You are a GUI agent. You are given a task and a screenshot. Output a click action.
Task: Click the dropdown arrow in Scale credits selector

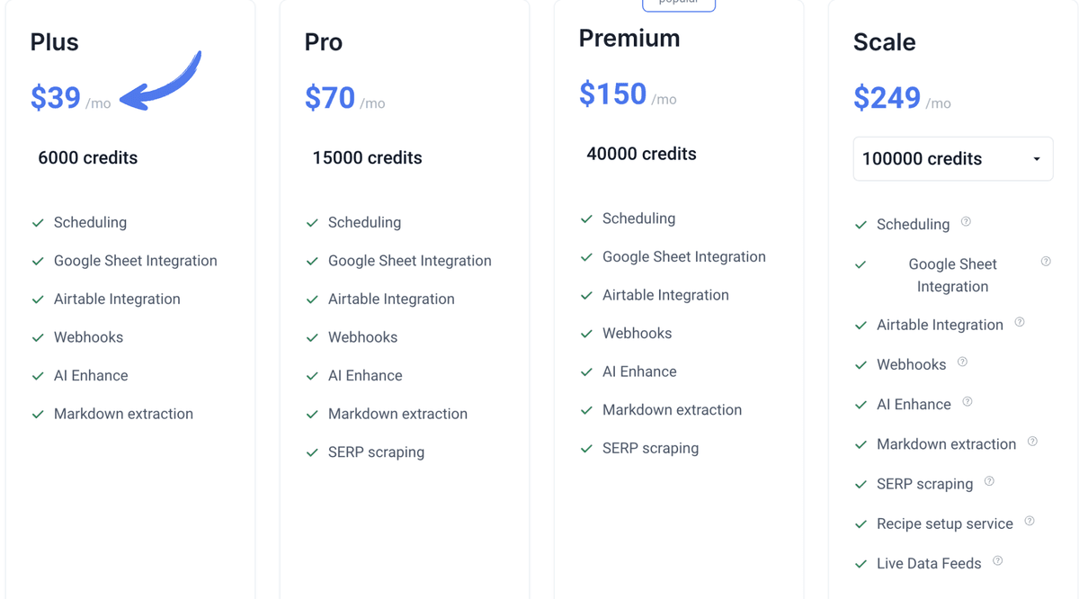pos(1037,159)
